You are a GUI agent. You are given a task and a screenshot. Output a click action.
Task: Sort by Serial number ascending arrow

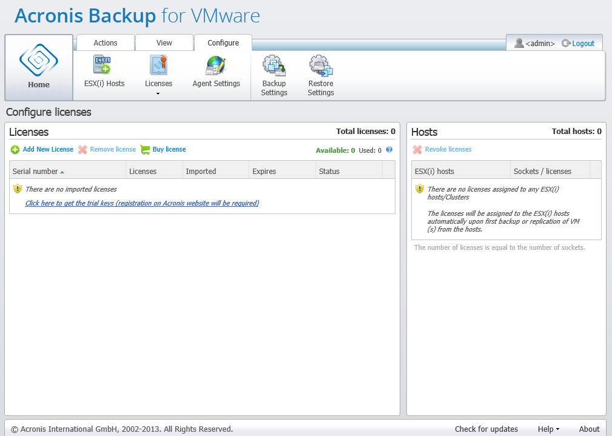tap(62, 172)
